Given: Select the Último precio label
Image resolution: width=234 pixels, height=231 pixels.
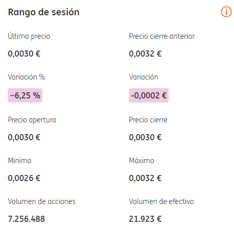Looking at the screenshot, I should click(29, 36).
